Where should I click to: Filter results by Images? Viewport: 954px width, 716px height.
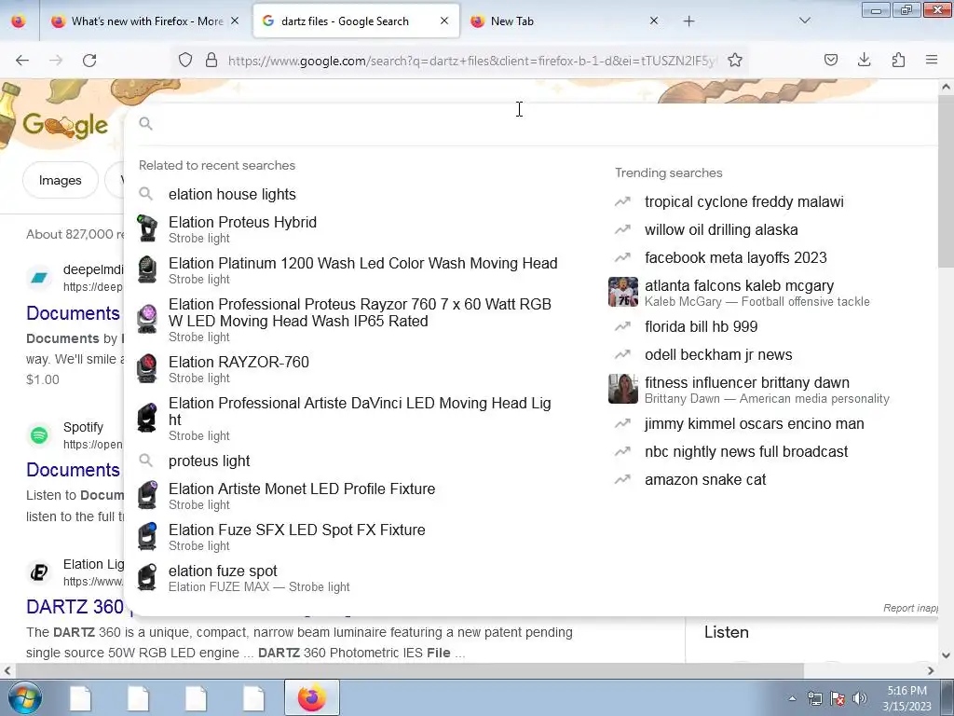pyautogui.click(x=61, y=180)
